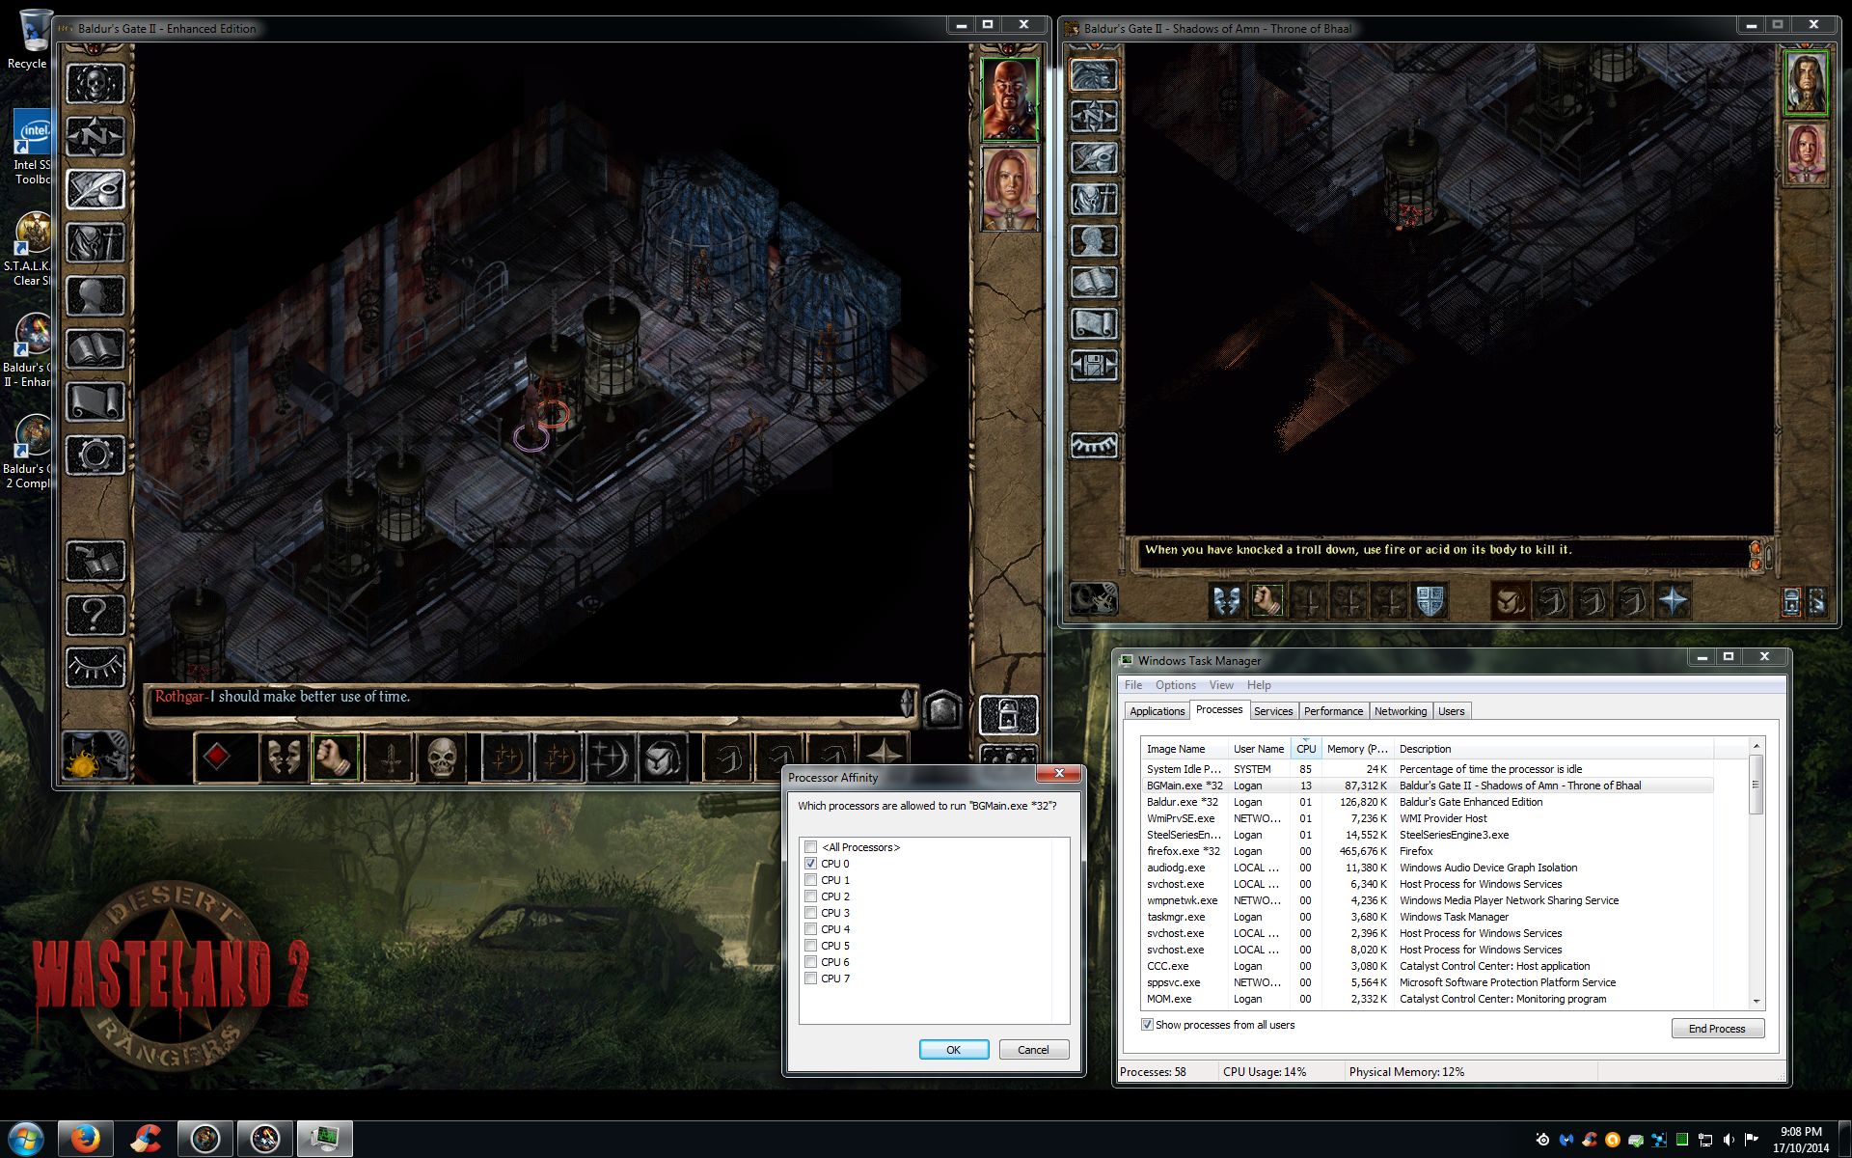
Task: Open the Options menu in Task Manager
Action: pos(1176,685)
